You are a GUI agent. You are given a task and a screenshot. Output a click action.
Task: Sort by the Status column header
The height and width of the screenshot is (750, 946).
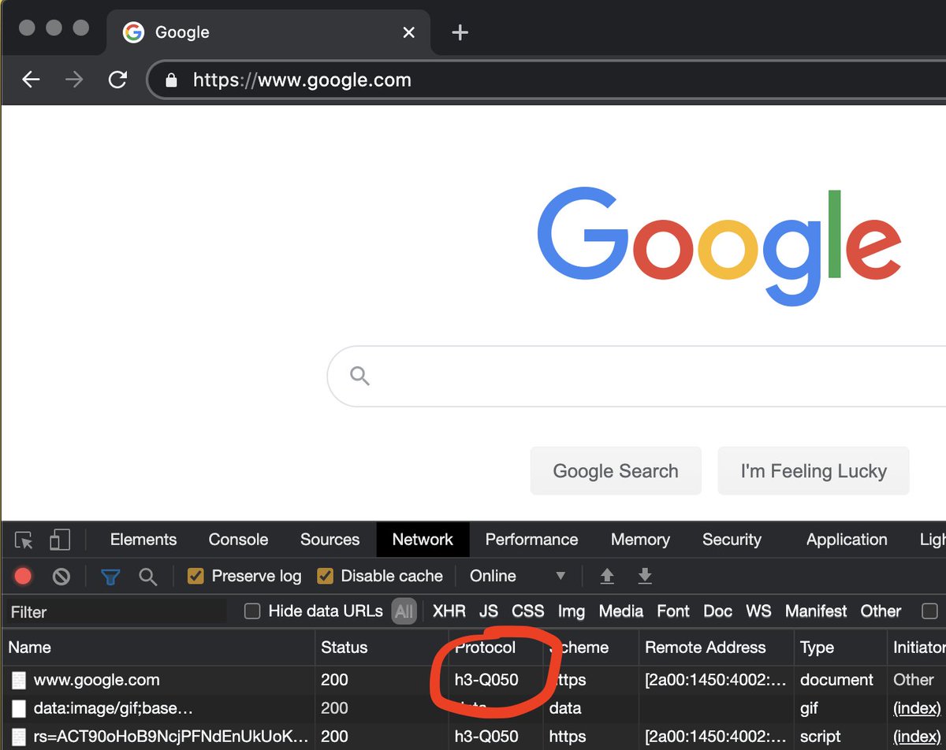coord(382,648)
